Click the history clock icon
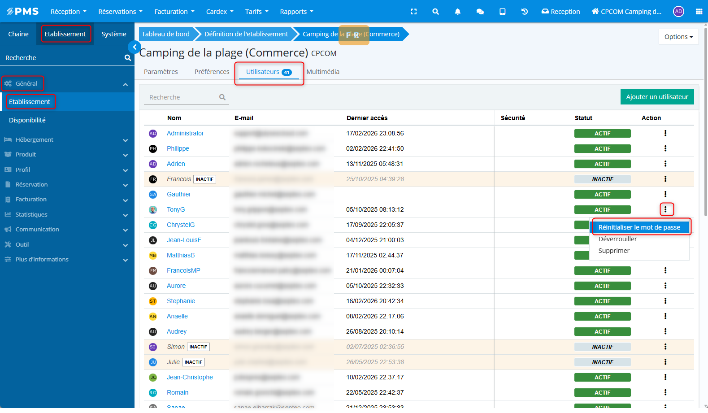 click(524, 12)
